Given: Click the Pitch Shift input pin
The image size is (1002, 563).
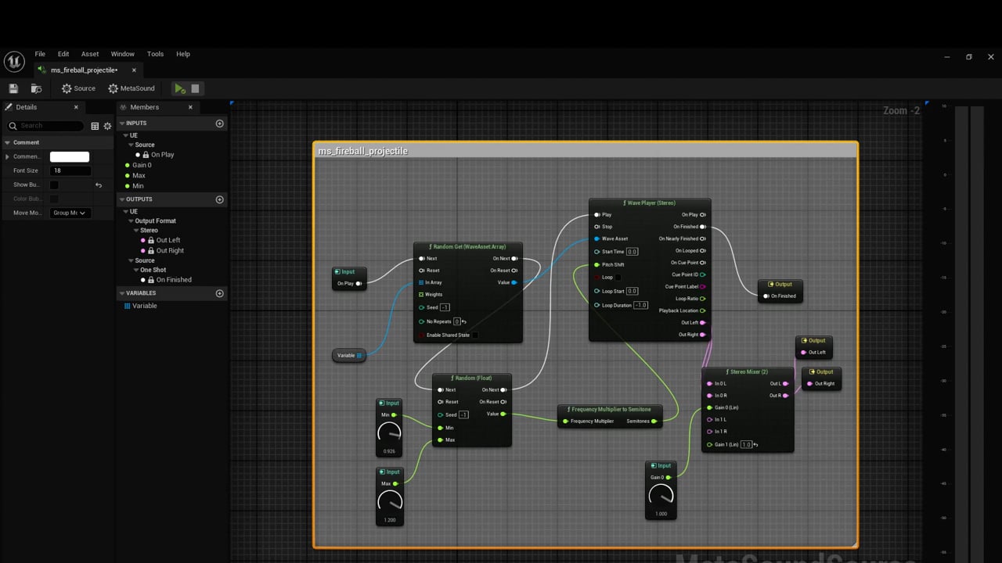Looking at the screenshot, I should [597, 264].
